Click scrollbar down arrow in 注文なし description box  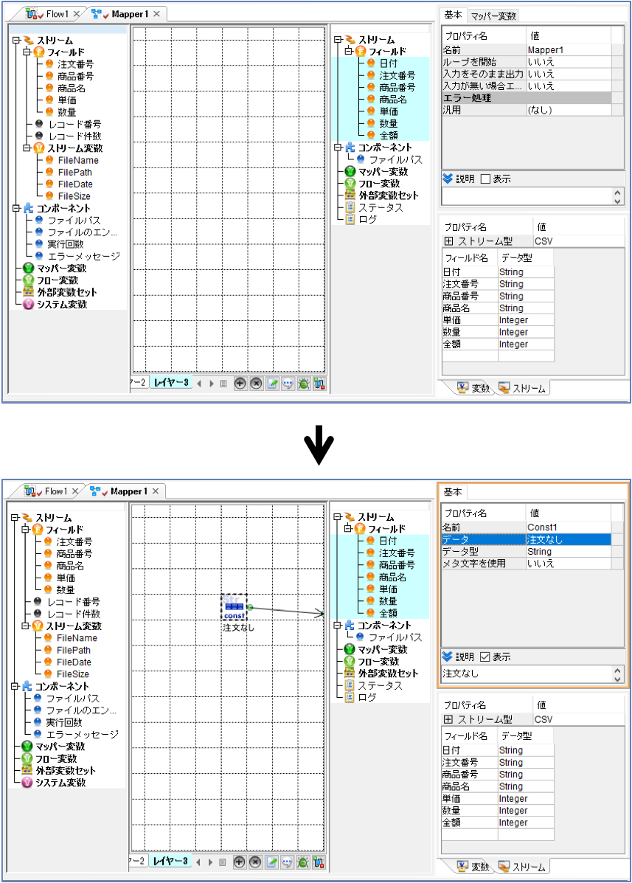point(618,679)
